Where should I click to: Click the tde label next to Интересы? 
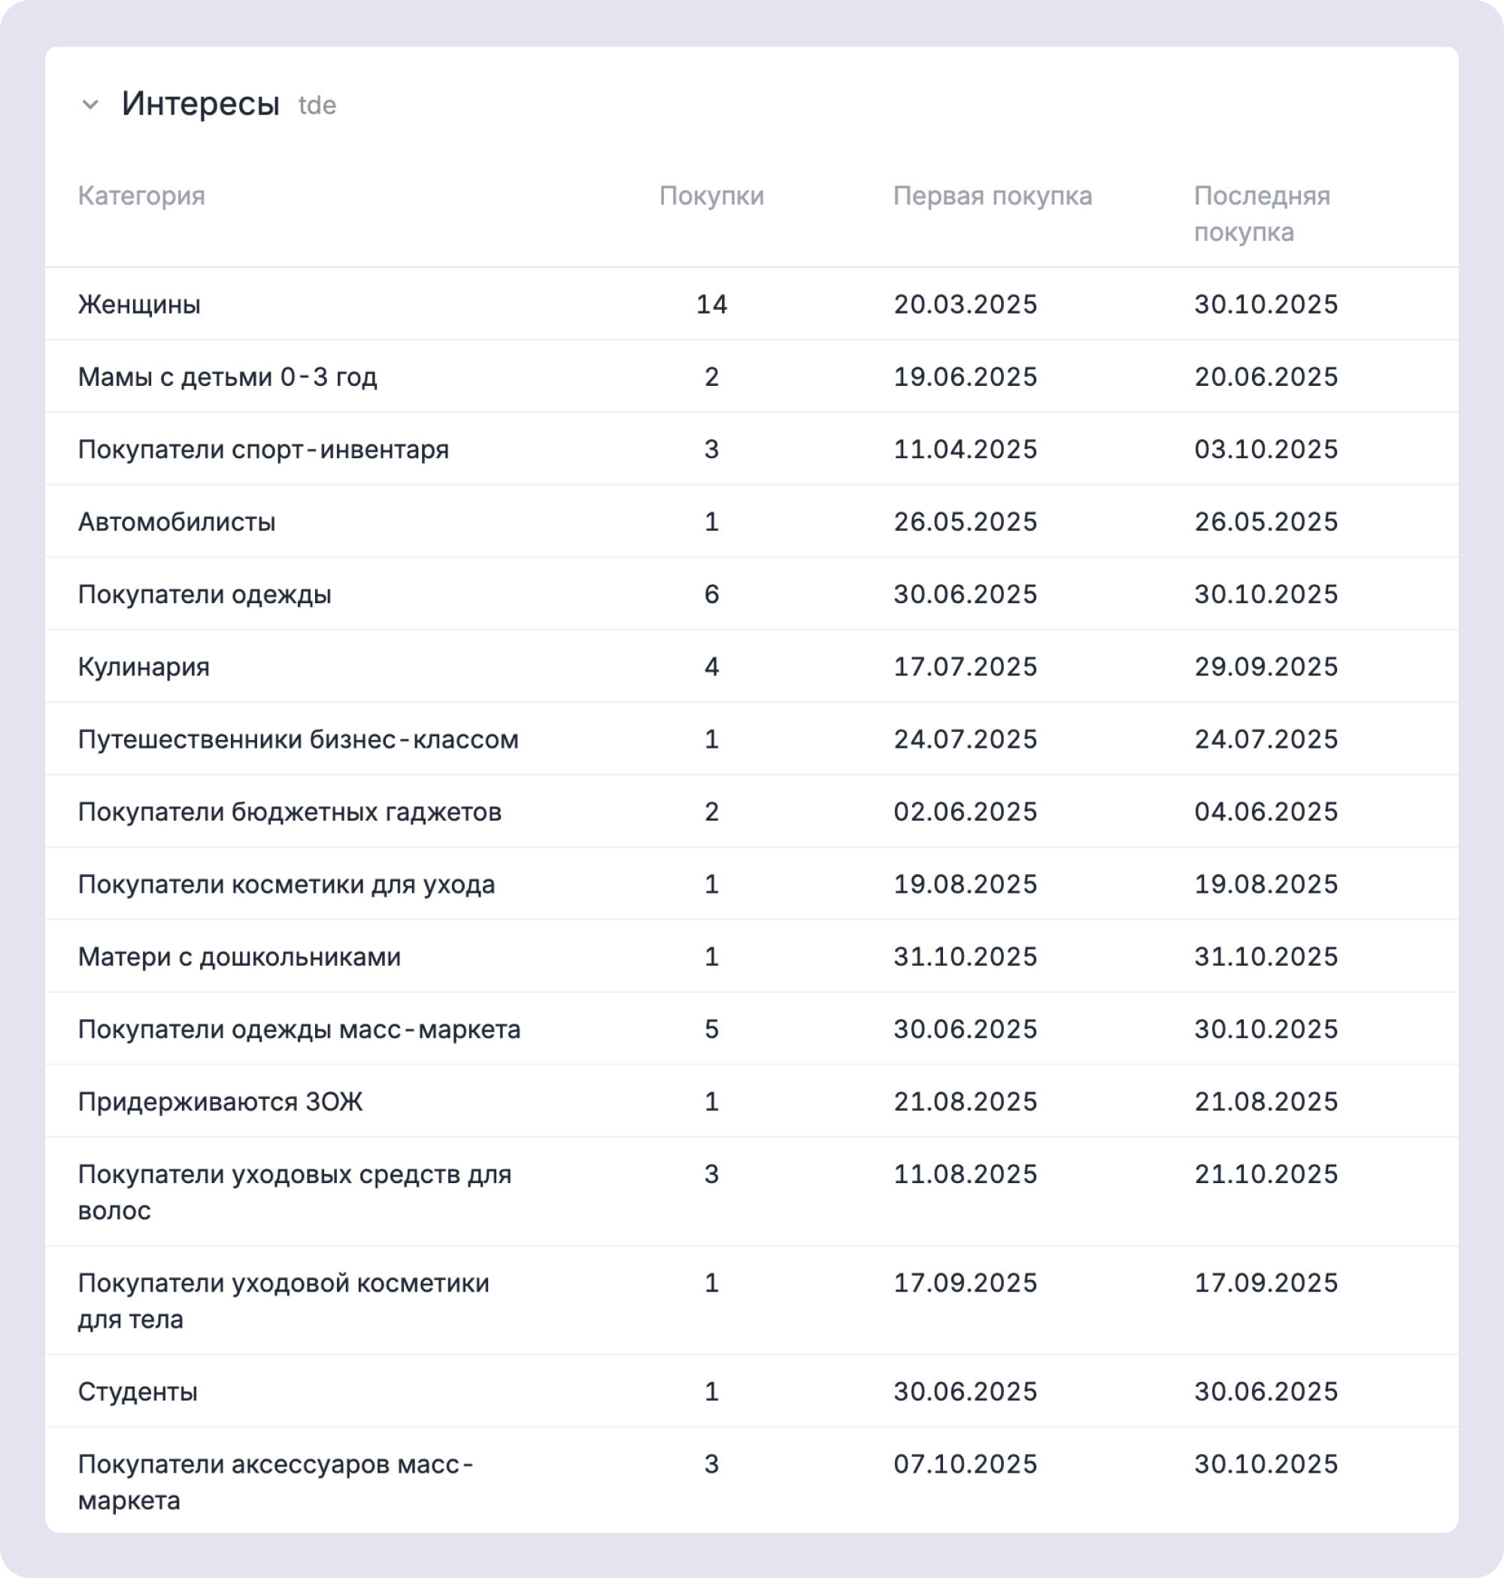pos(316,105)
